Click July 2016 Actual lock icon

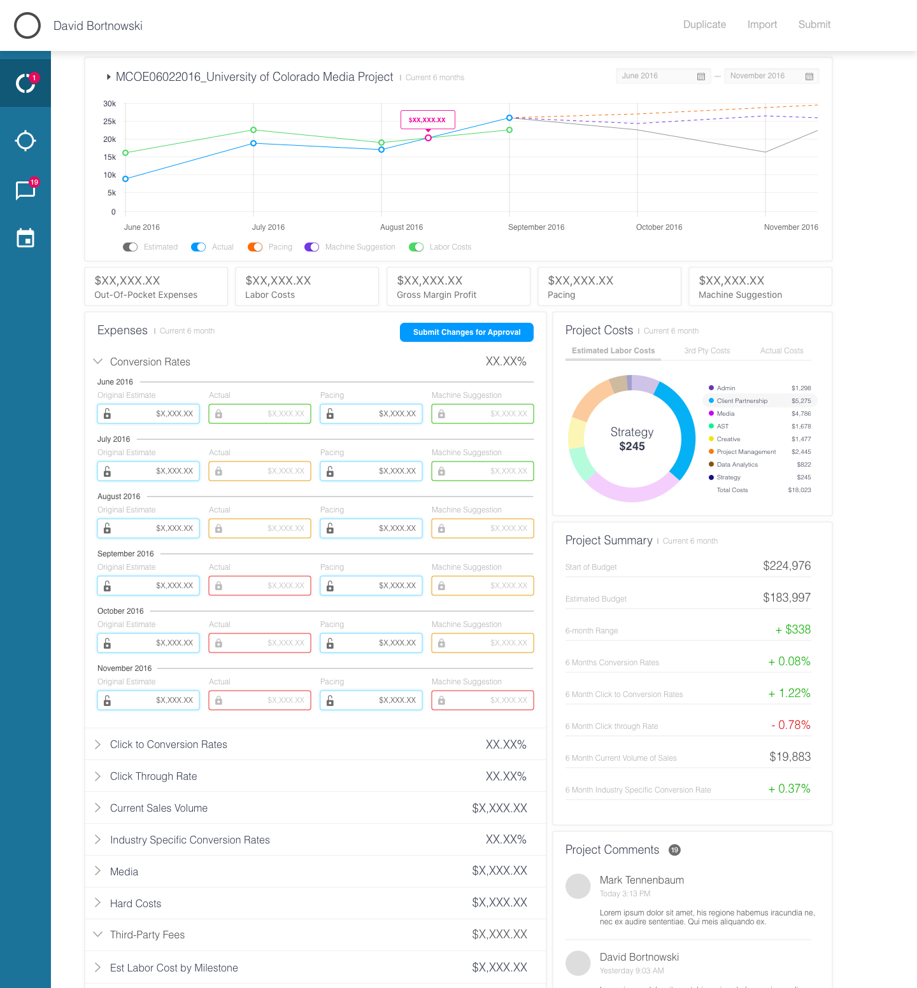point(218,471)
